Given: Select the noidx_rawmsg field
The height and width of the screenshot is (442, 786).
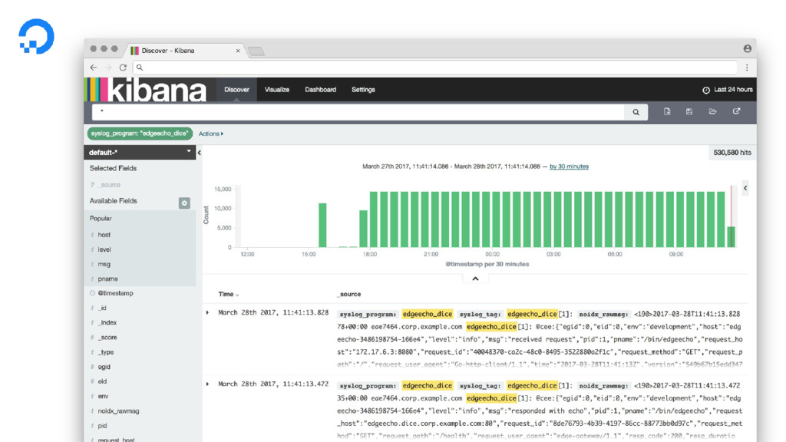Looking at the screenshot, I should pyautogui.click(x=118, y=411).
